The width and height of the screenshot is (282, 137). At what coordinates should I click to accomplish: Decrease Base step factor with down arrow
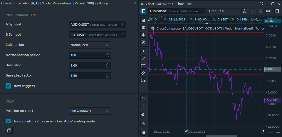[x=108, y=77]
